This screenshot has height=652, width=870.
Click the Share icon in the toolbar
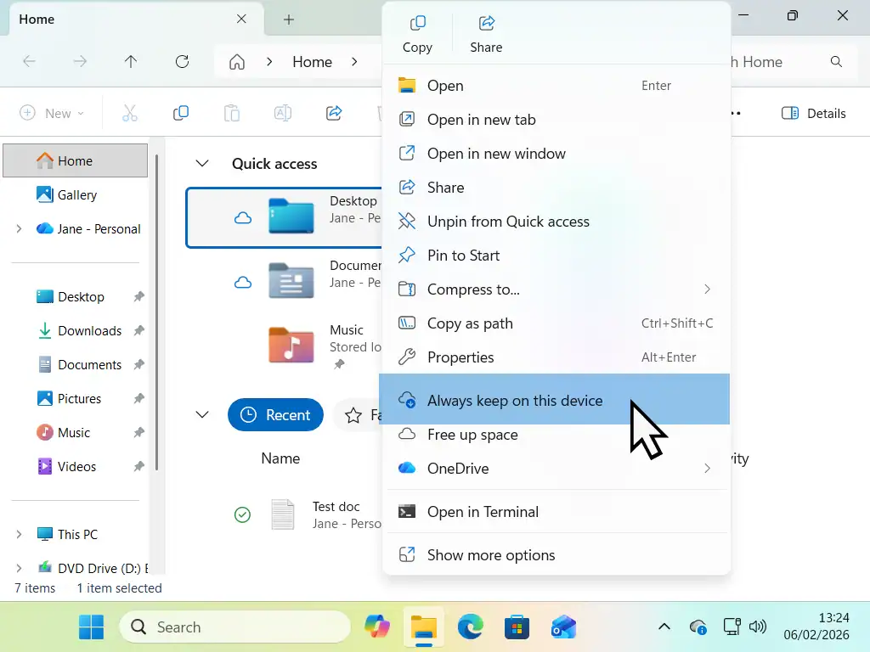(333, 112)
